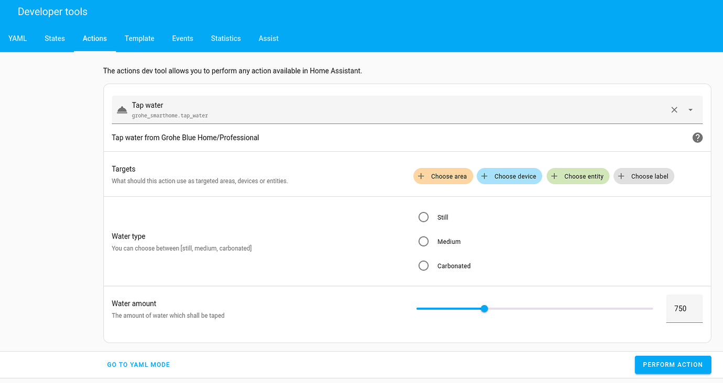Screen dimensions: 723x383
Task: Select the Carbonated water type
Action: pos(423,266)
